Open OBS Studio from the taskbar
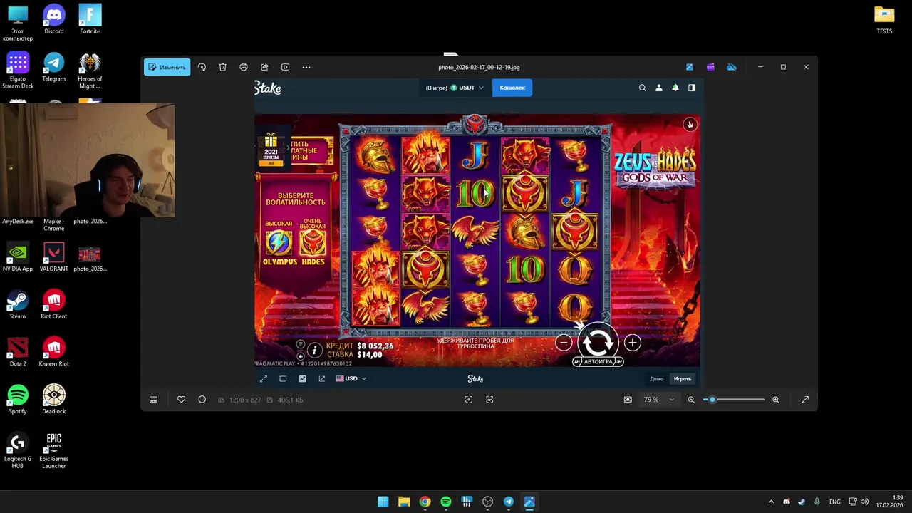The width and height of the screenshot is (912, 513). [487, 502]
